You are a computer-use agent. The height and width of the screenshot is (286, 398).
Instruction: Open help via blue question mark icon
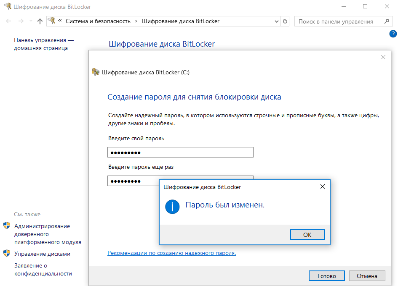click(x=393, y=34)
